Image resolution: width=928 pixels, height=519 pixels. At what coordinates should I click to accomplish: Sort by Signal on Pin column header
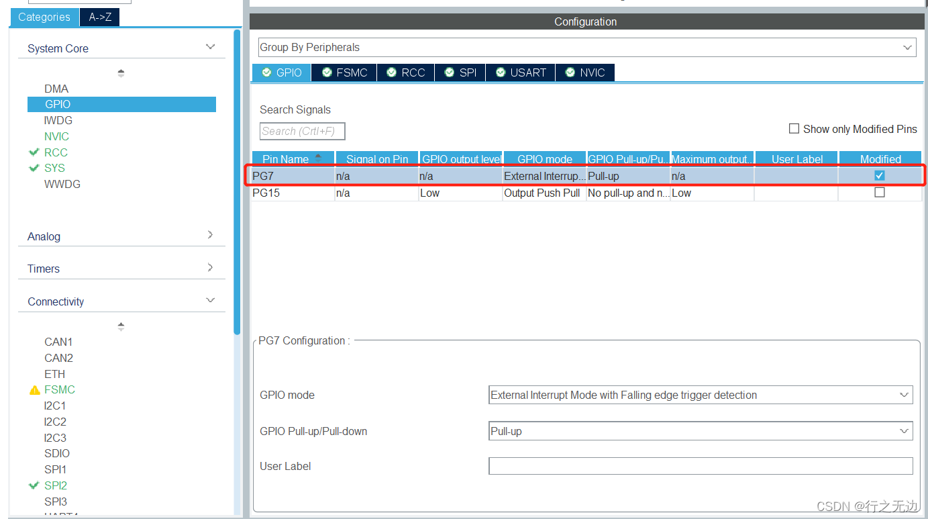click(x=377, y=159)
